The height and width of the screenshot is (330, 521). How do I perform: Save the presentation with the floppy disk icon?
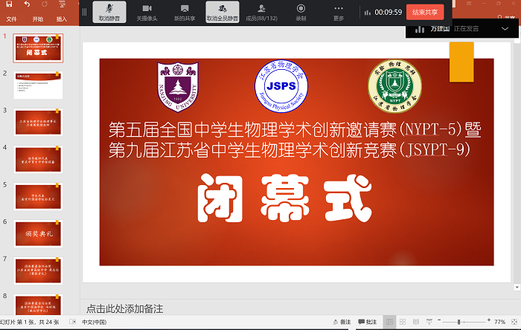(x=9, y=4)
